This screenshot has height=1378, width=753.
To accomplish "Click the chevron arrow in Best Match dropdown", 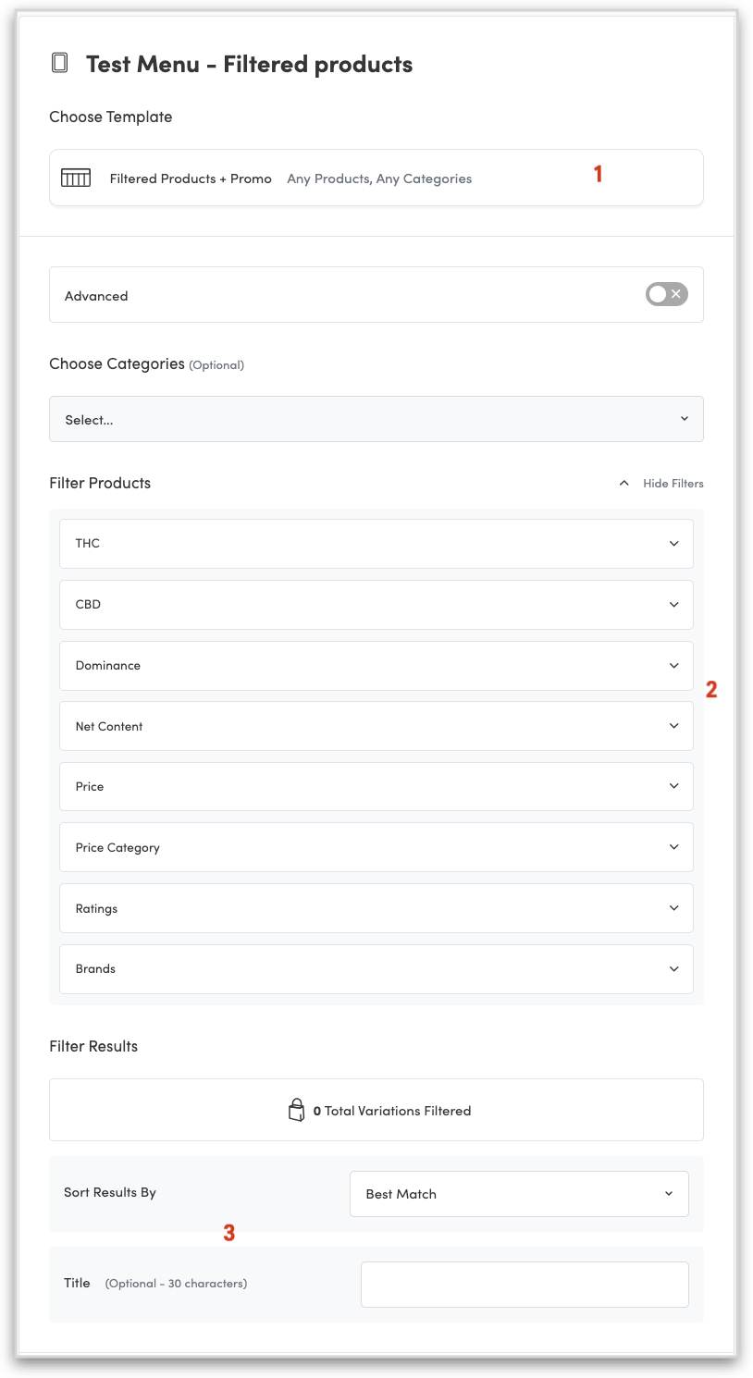I will (x=669, y=1194).
